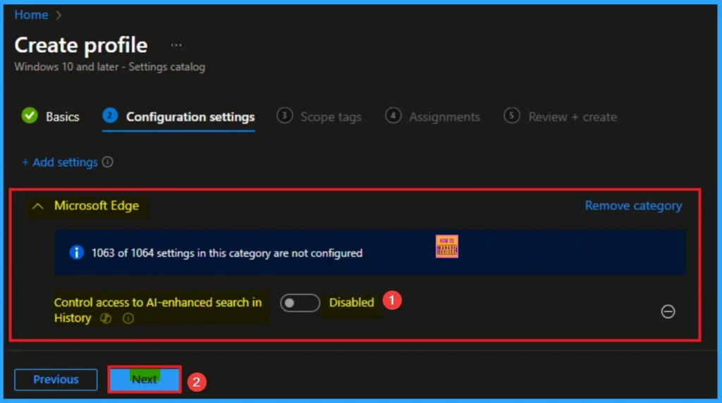Image resolution: width=722 pixels, height=403 pixels.
Task: Click the breadcrumb chevron after Home
Action: pyautogui.click(x=59, y=15)
